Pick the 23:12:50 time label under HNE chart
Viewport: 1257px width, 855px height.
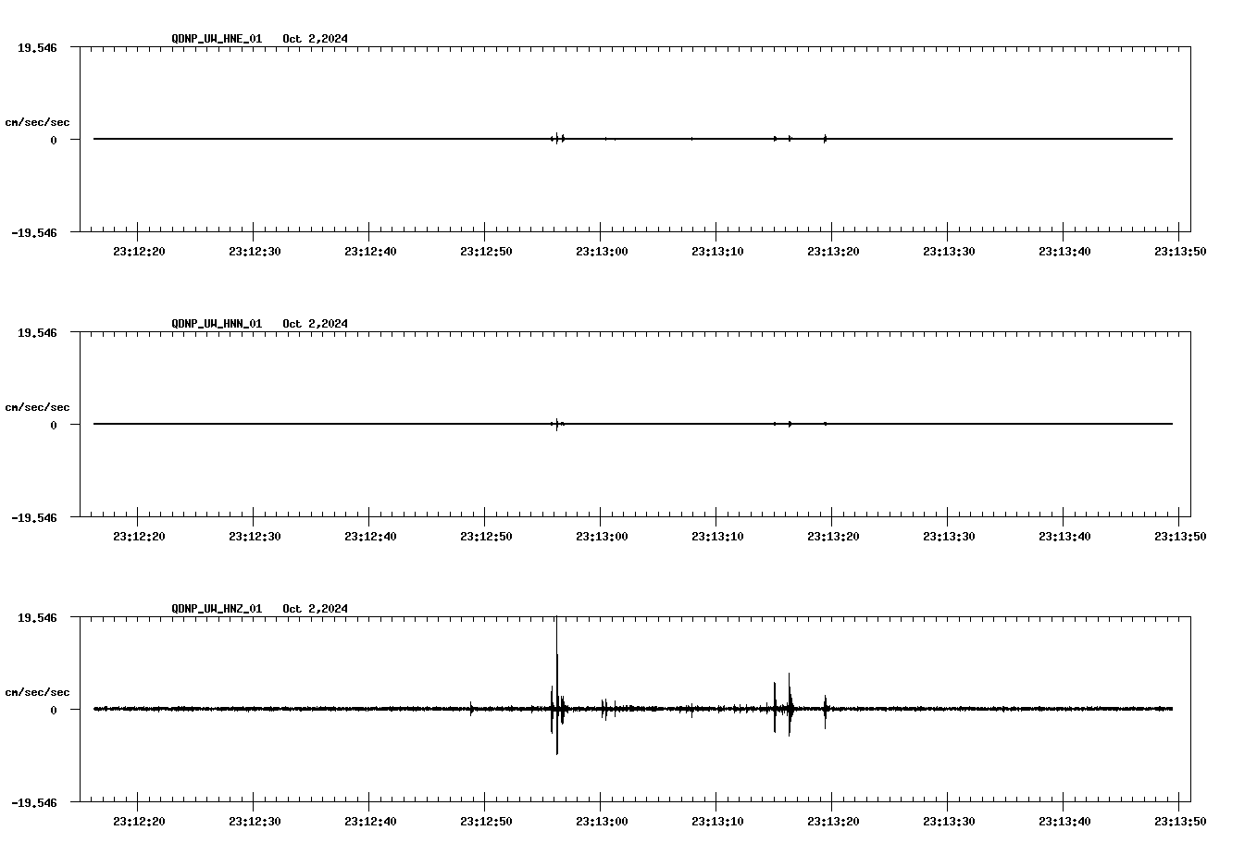pos(486,252)
